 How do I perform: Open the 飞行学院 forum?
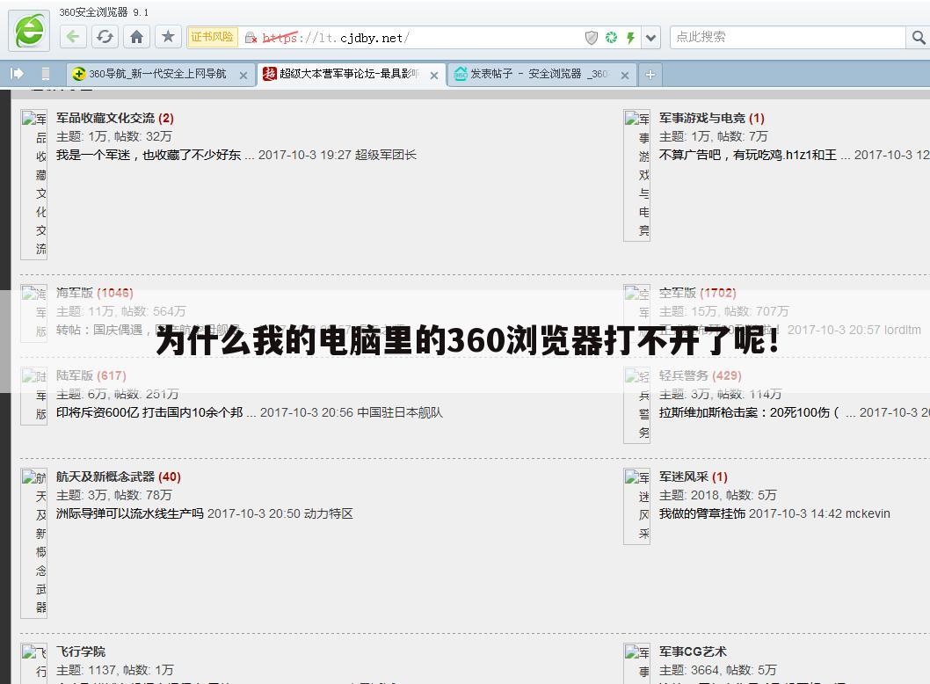(x=81, y=651)
